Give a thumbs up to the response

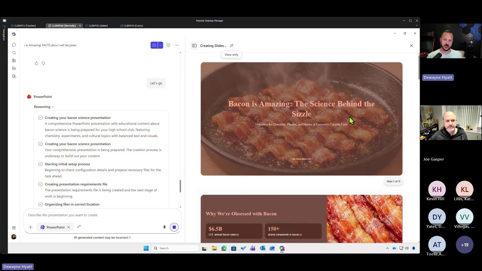tap(37, 63)
